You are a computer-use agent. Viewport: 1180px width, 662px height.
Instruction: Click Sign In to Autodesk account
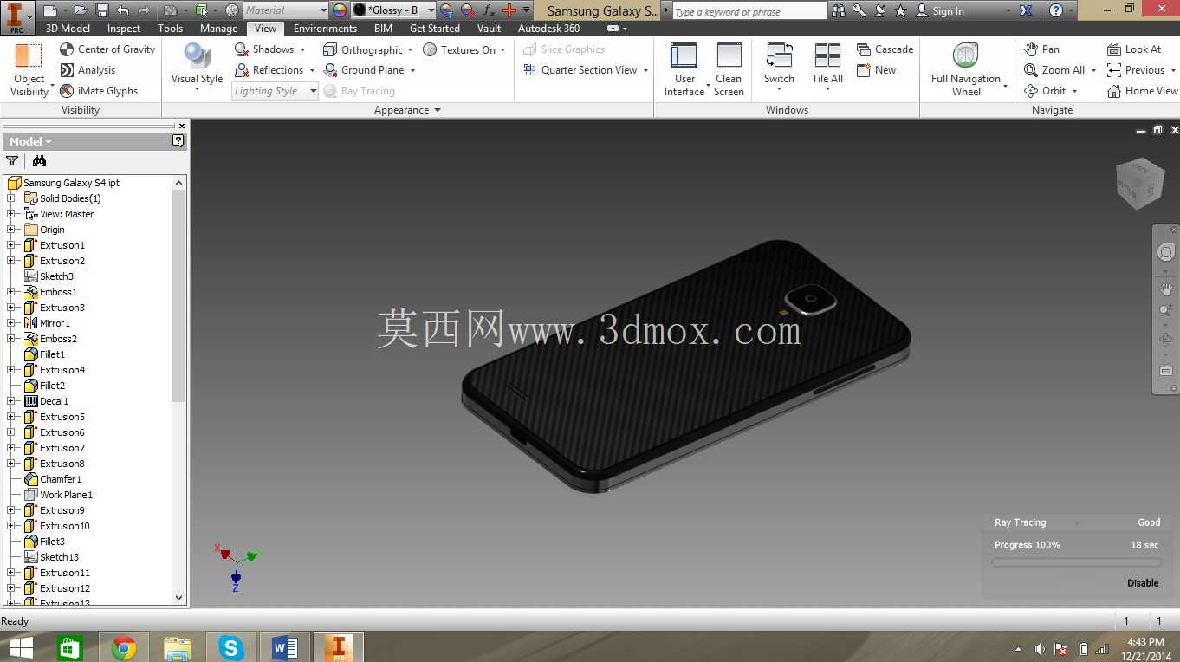pyautogui.click(x=941, y=10)
